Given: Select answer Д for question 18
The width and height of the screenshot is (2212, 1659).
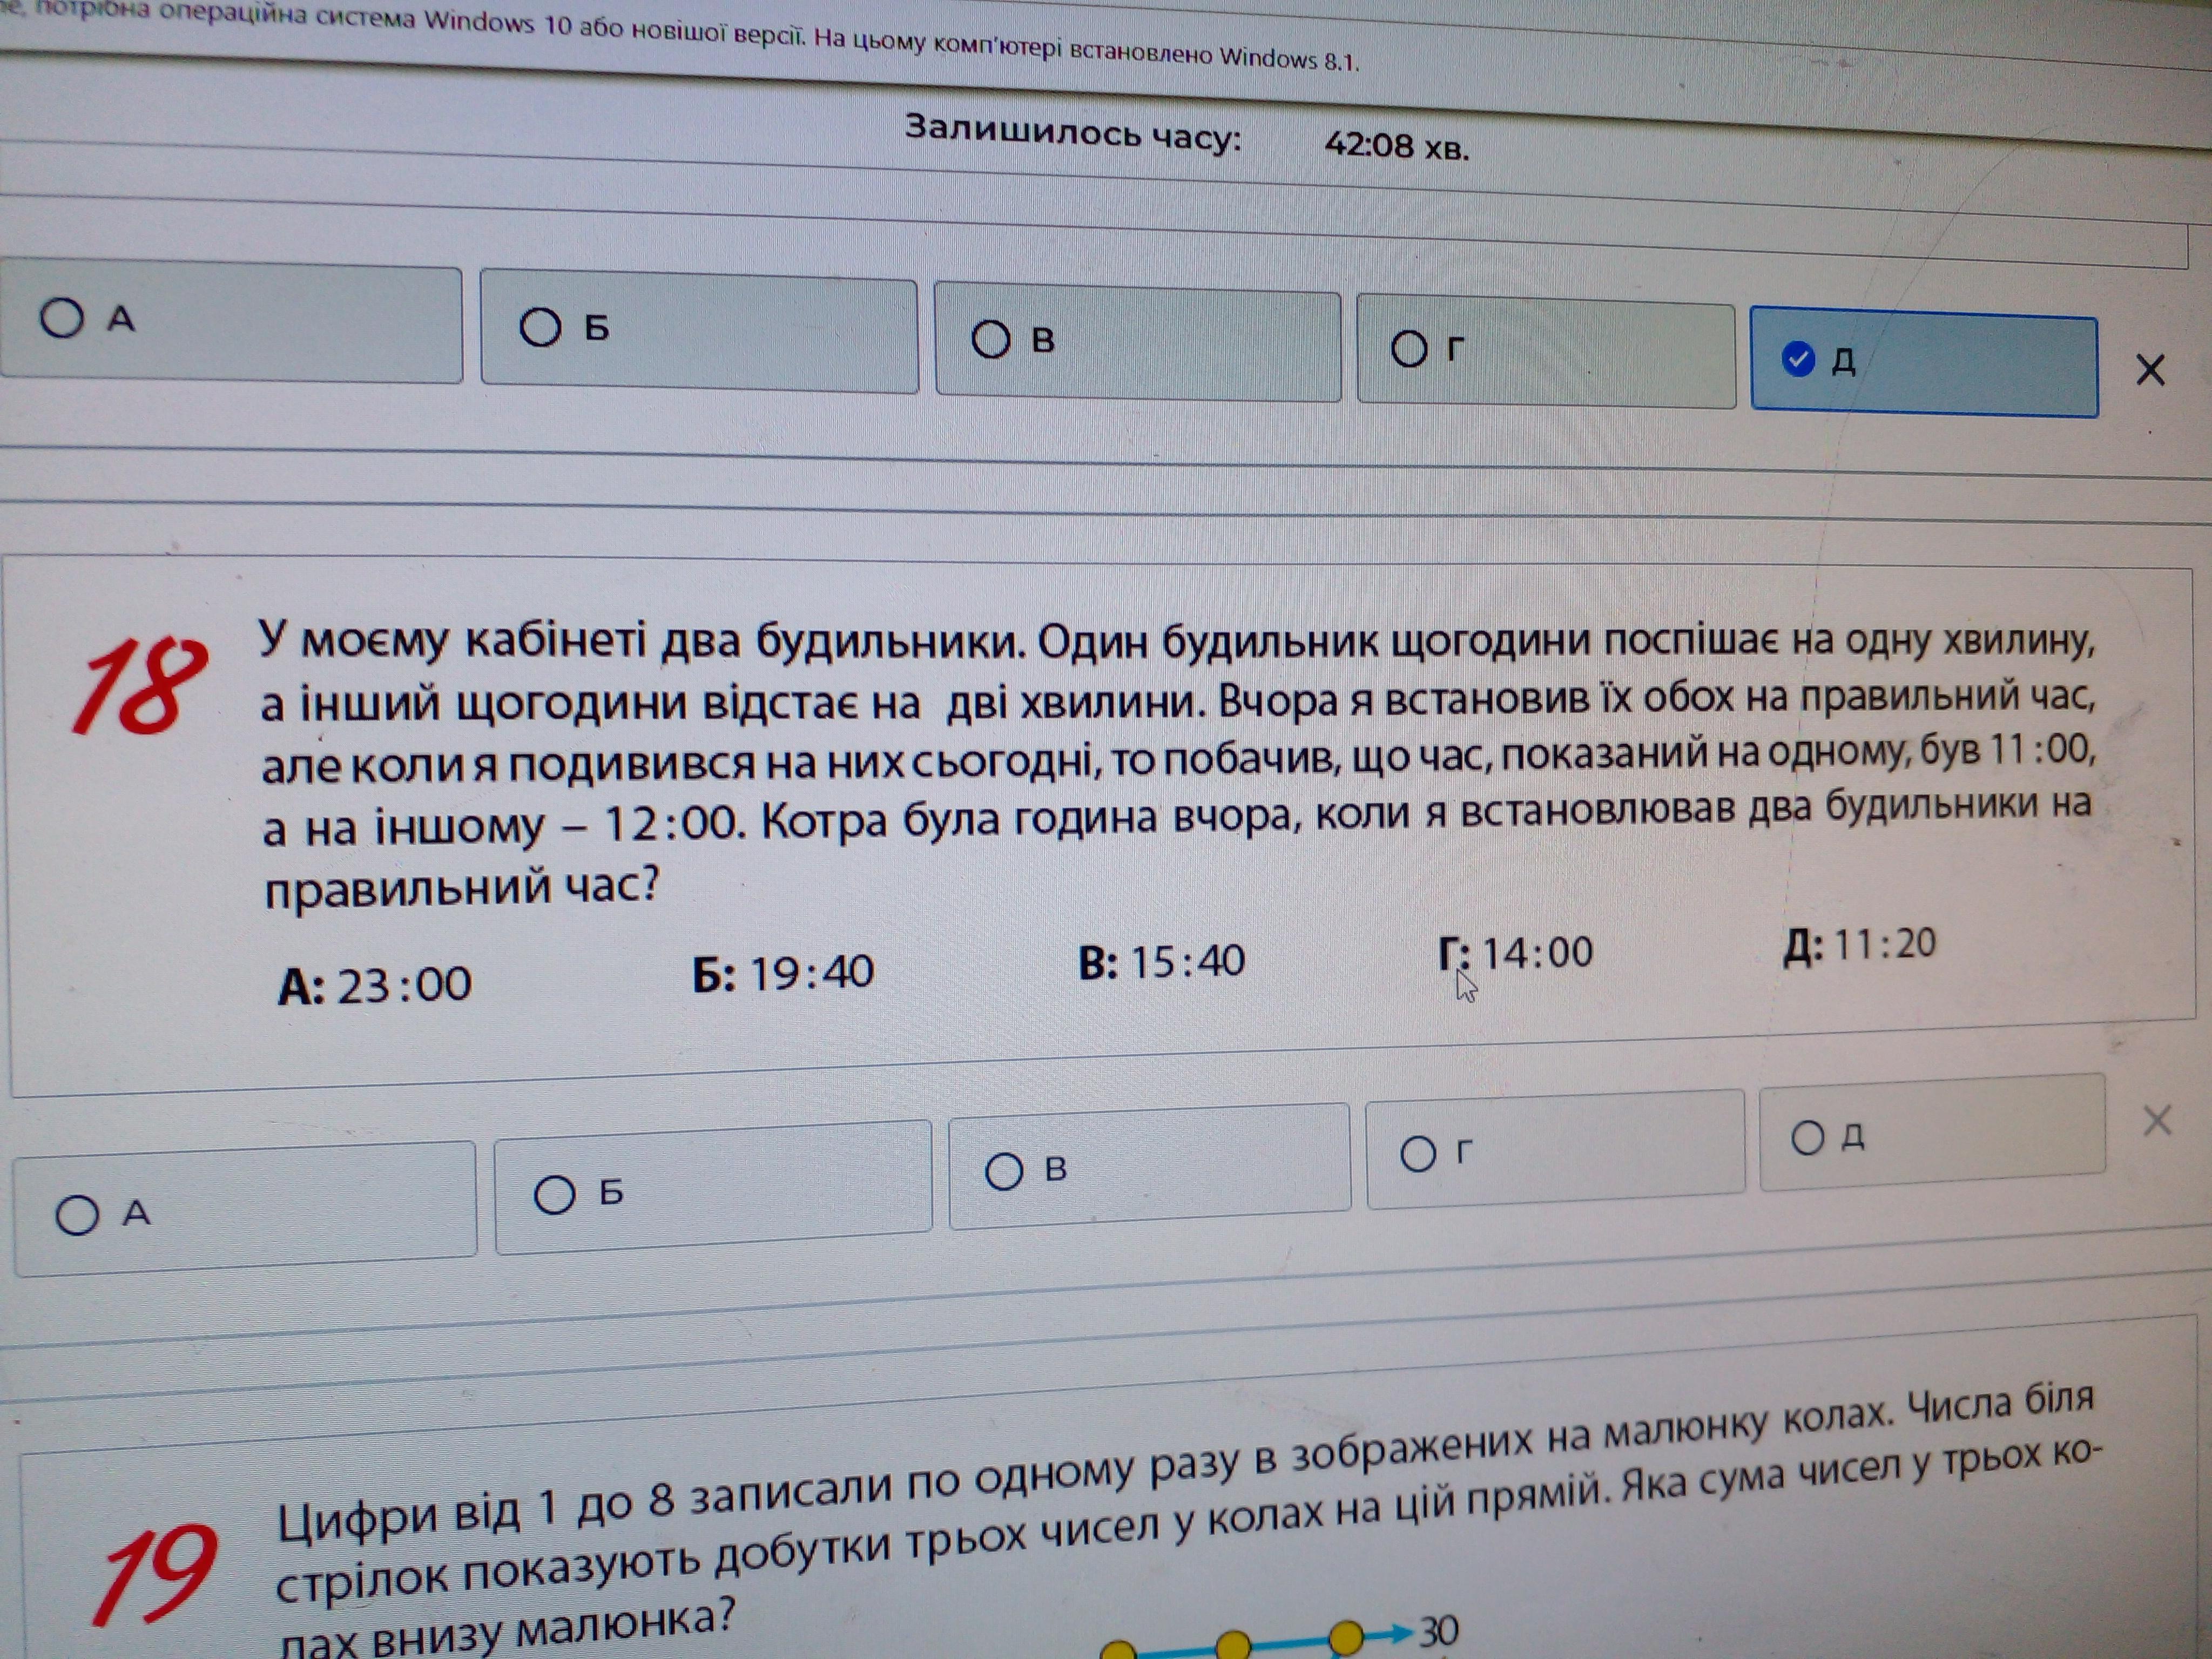Looking at the screenshot, I should coord(1807,1137).
